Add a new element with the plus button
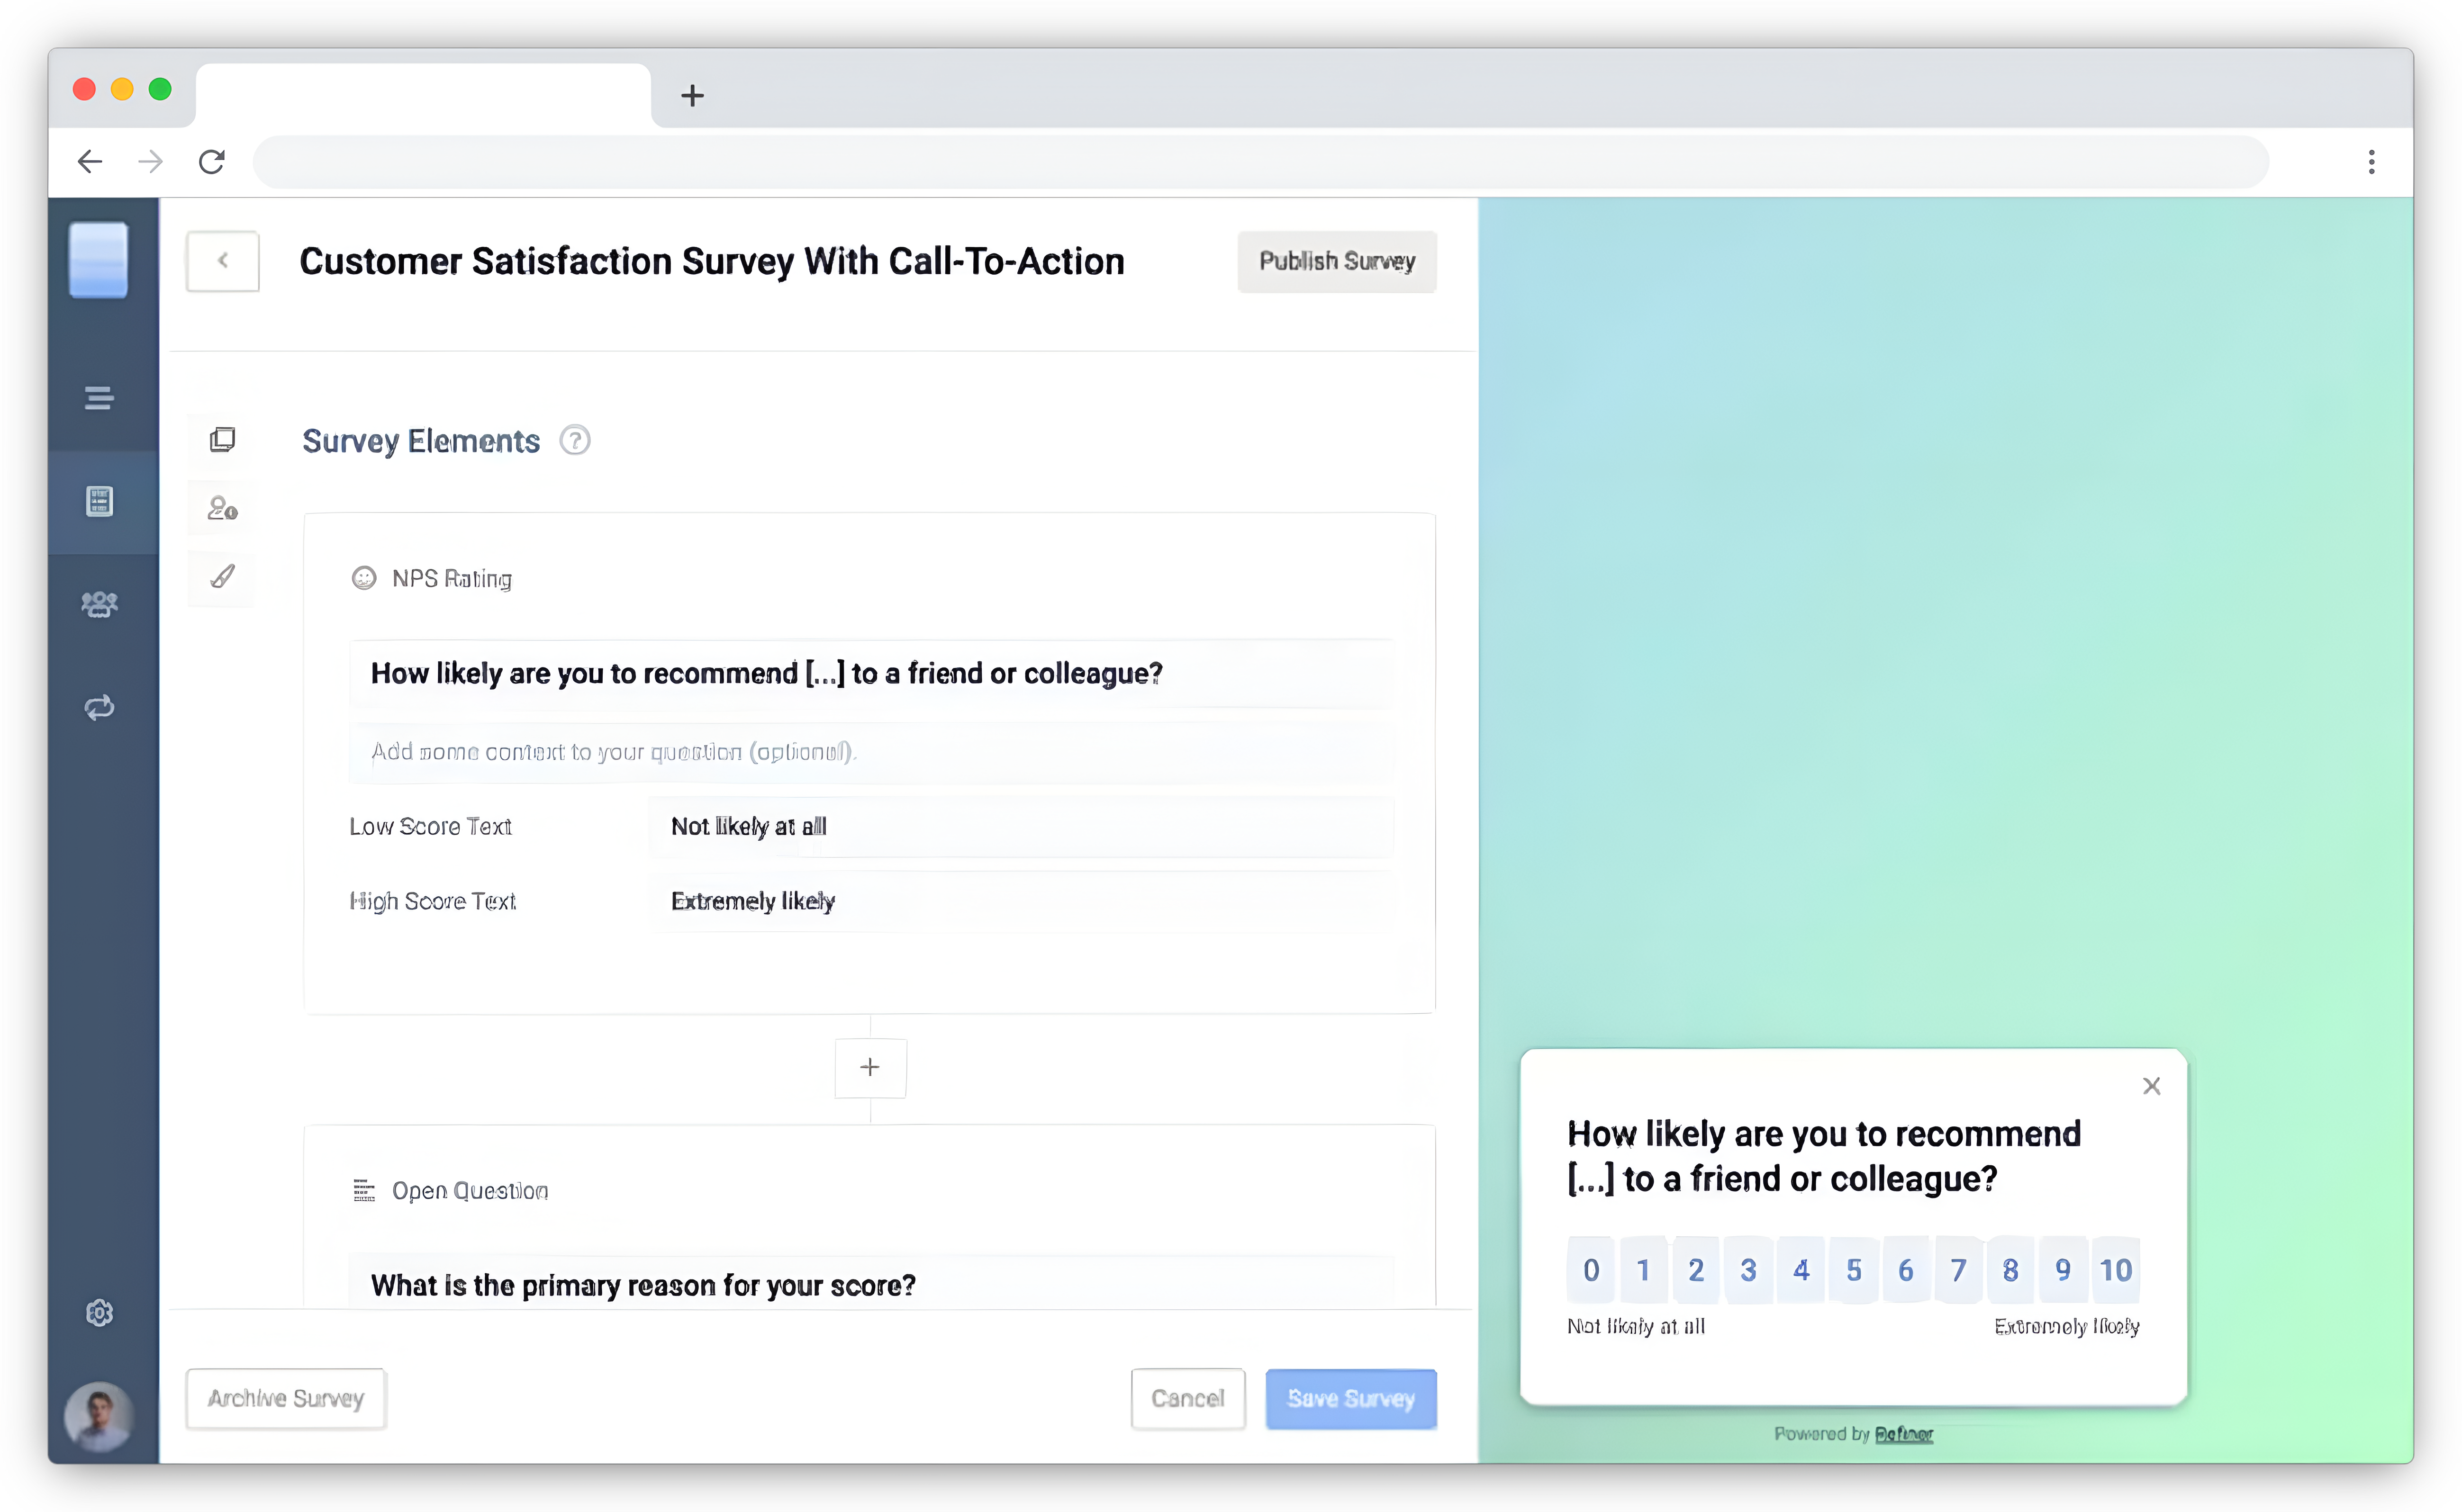The height and width of the screenshot is (1512, 2462). coord(869,1067)
